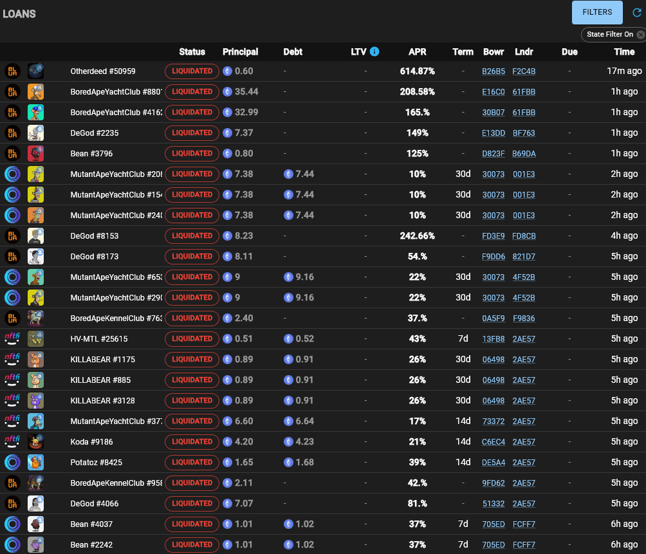Click the refresh loans icon

point(637,12)
